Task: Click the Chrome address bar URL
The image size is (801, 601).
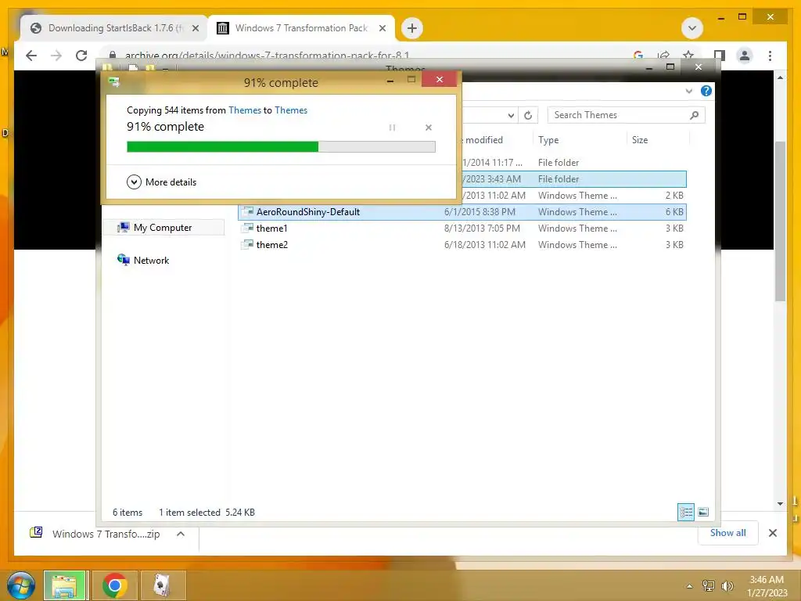Action: (267, 56)
